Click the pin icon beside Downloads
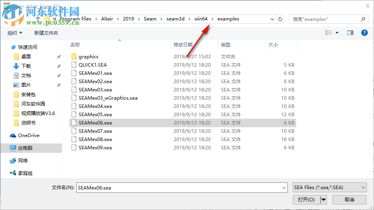Image resolution: width=374 pixels, height=210 pixels. (59, 66)
